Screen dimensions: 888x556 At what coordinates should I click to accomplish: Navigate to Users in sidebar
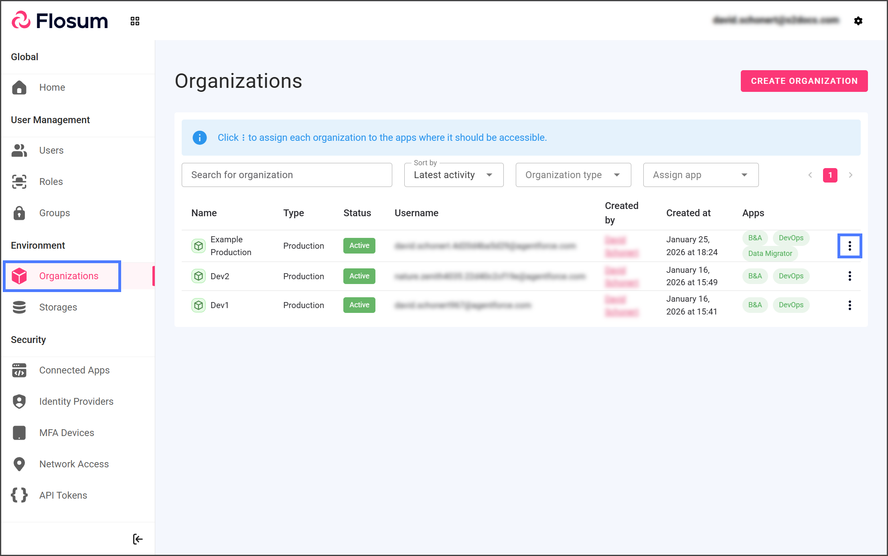tap(51, 150)
